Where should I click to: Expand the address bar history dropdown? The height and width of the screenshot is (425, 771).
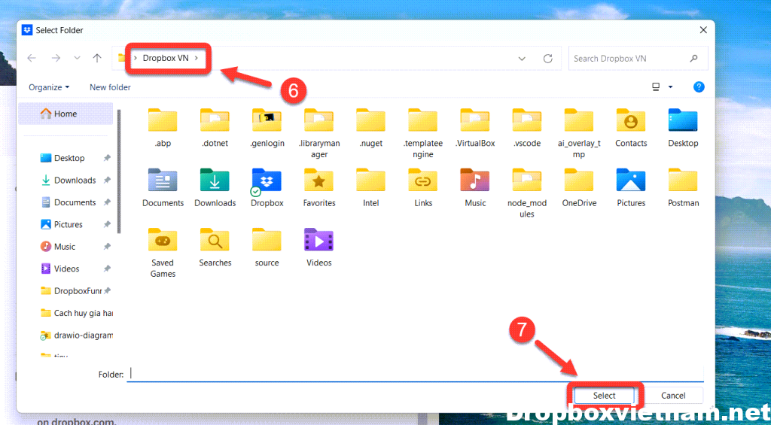click(x=523, y=59)
